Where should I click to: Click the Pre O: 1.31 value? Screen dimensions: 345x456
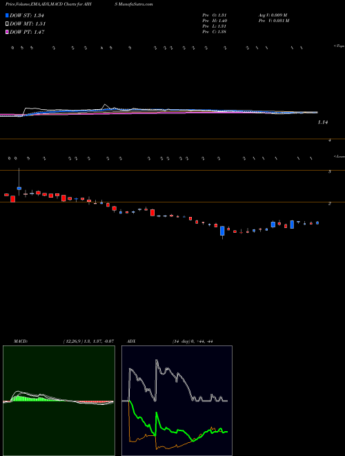coord(215,15)
